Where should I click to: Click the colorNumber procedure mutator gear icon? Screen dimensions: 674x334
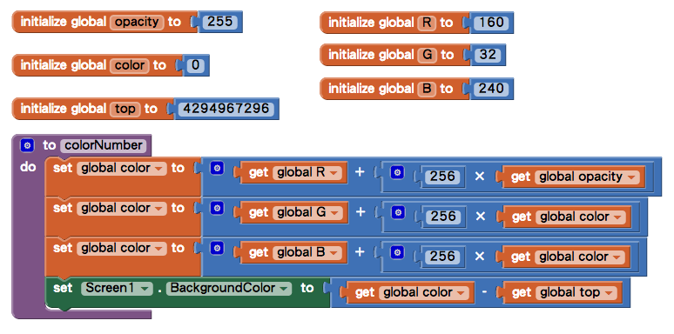click(x=27, y=146)
